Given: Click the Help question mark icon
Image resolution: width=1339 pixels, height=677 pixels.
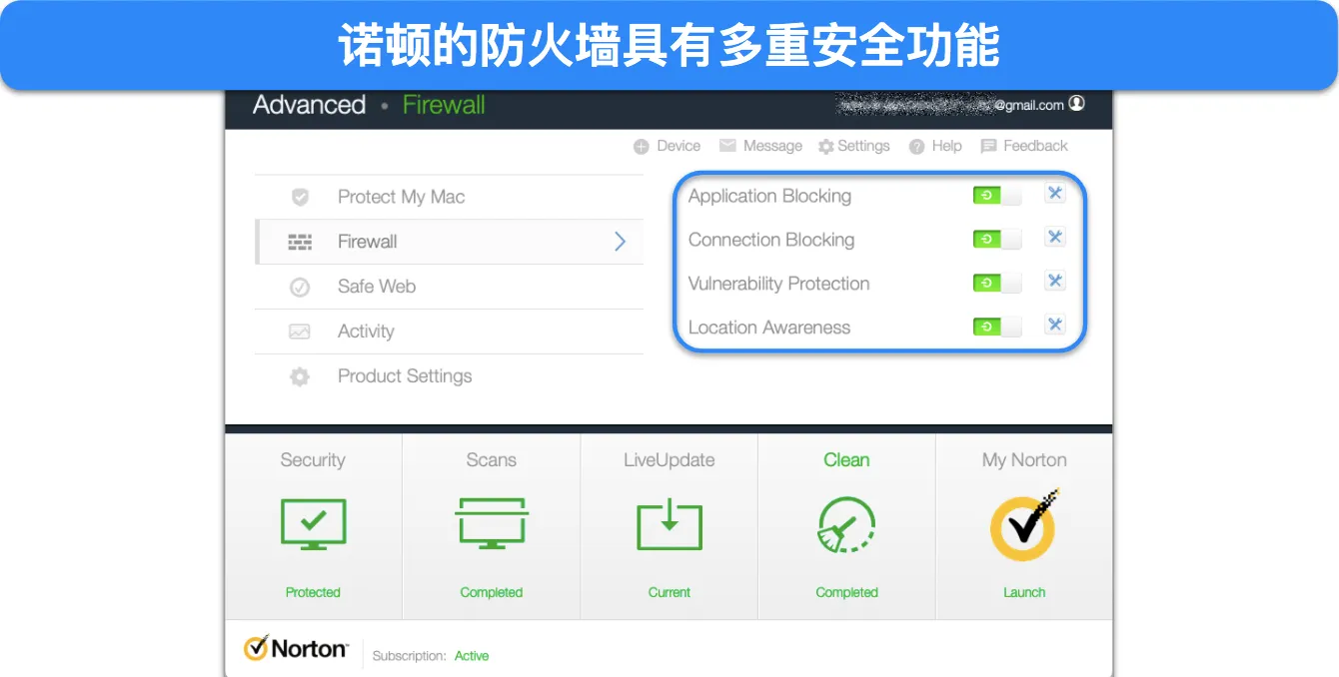Looking at the screenshot, I should (916, 147).
